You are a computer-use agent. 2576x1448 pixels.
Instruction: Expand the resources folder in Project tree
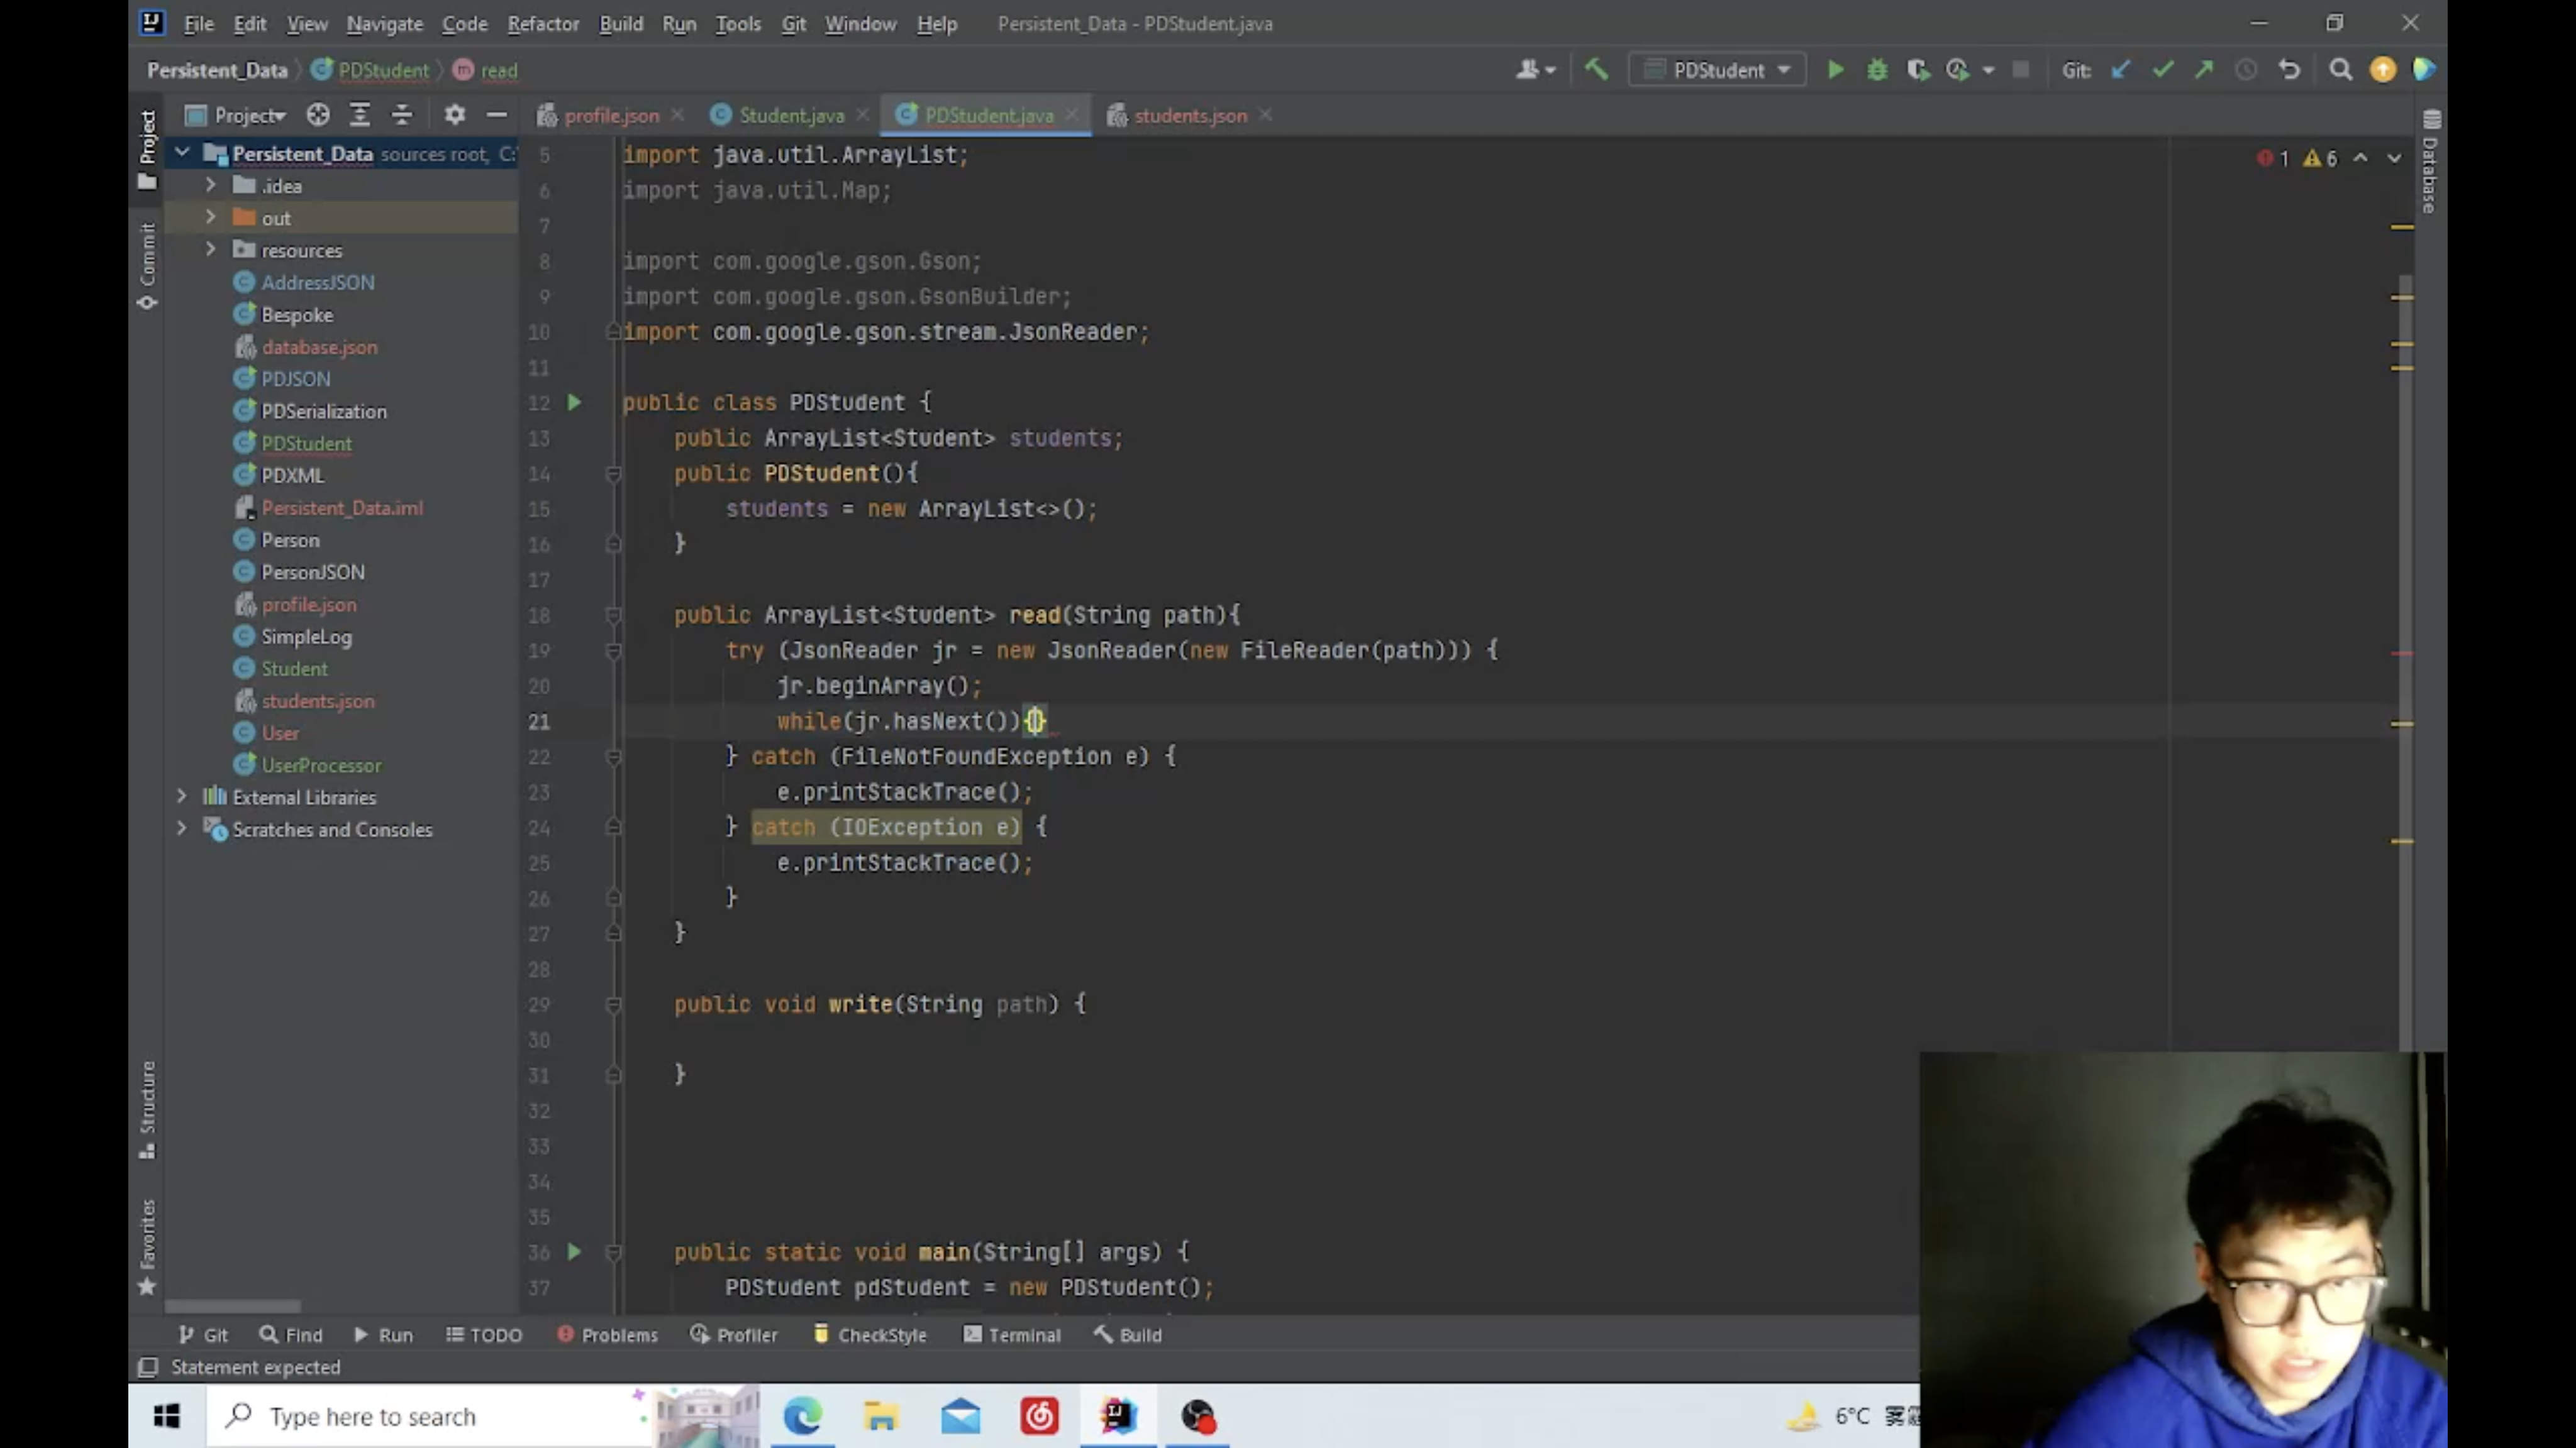210,250
